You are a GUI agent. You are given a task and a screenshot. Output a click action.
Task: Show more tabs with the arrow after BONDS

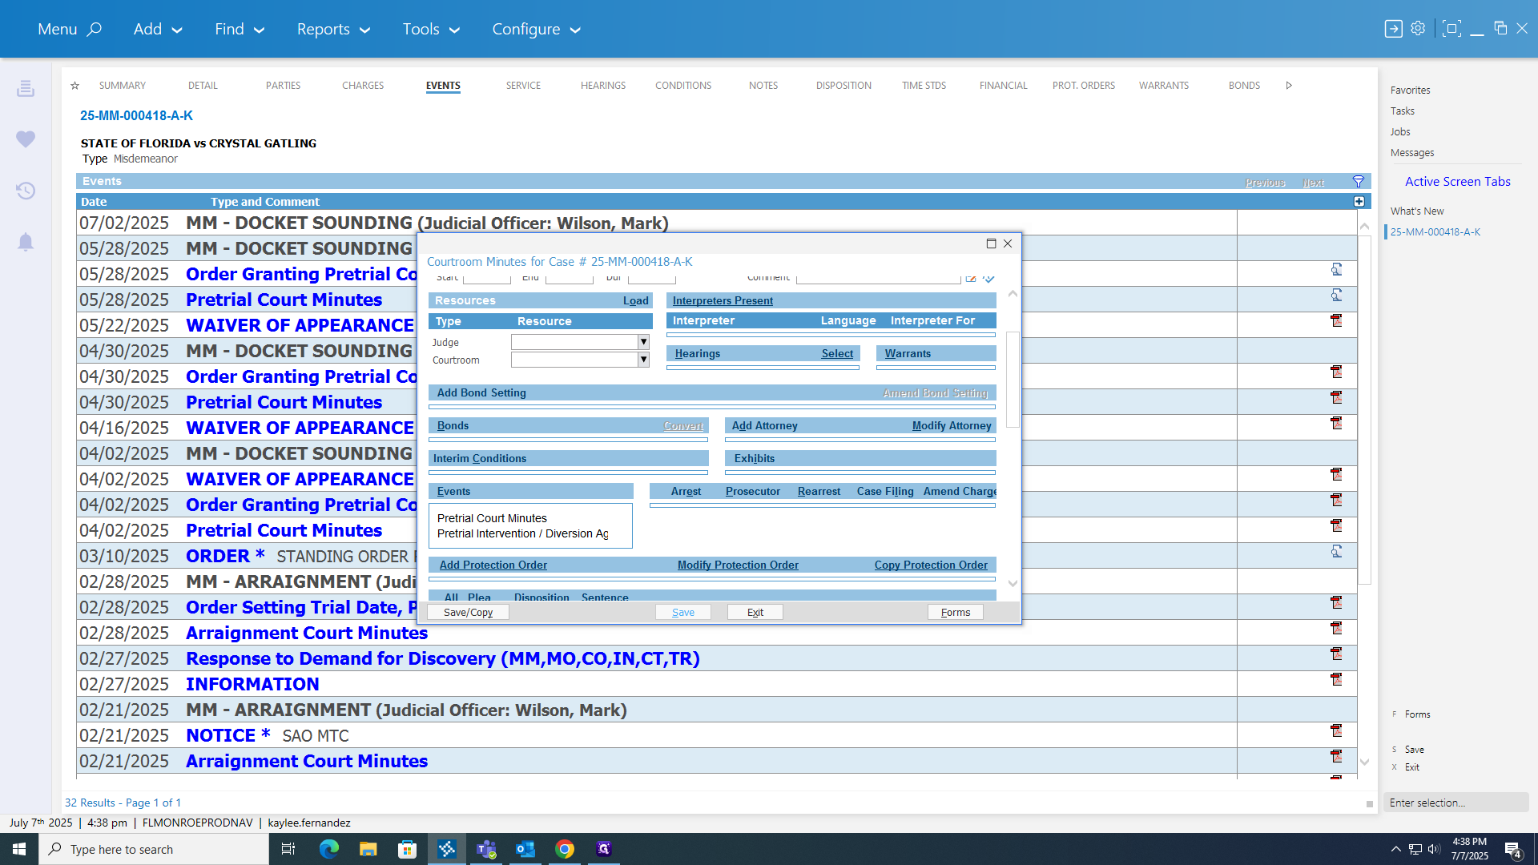tap(1289, 86)
